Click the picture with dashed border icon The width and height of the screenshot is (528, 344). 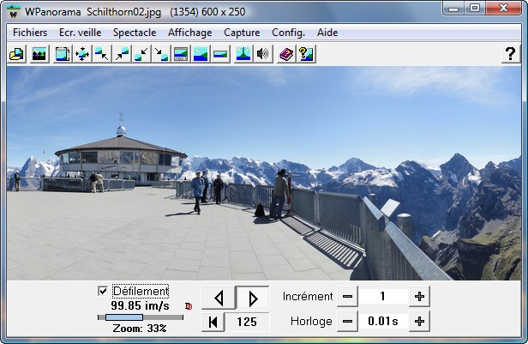(63, 54)
